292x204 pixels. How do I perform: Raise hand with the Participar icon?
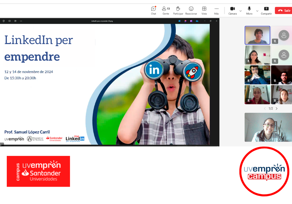pyautogui.click(x=178, y=10)
